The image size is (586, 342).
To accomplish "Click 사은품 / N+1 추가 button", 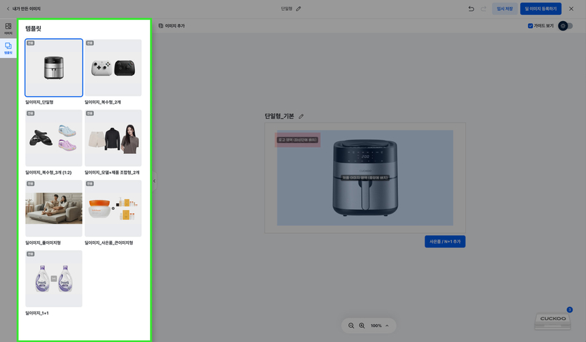I will pyautogui.click(x=445, y=242).
